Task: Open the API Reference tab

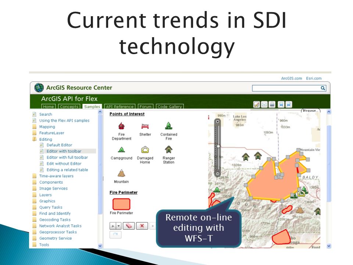Action: coord(120,107)
